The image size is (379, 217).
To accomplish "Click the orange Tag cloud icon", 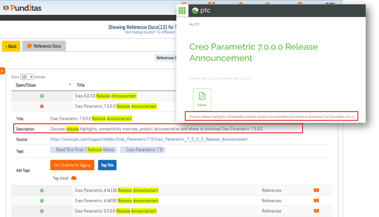I will pos(74,178).
